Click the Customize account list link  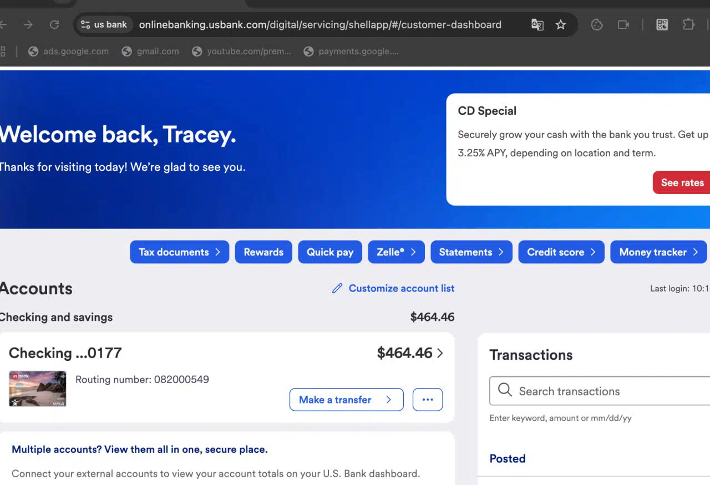(x=402, y=288)
